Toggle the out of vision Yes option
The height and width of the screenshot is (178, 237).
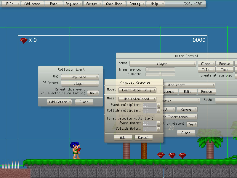click(x=192, y=124)
